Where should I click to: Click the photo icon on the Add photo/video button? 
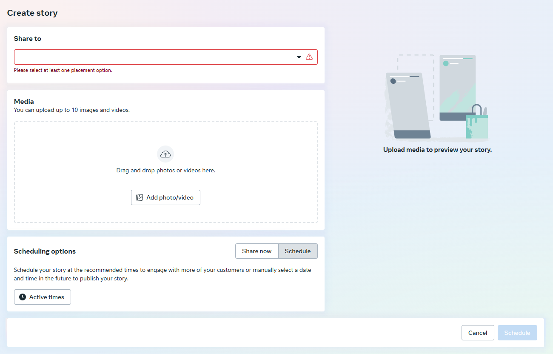[x=140, y=197]
